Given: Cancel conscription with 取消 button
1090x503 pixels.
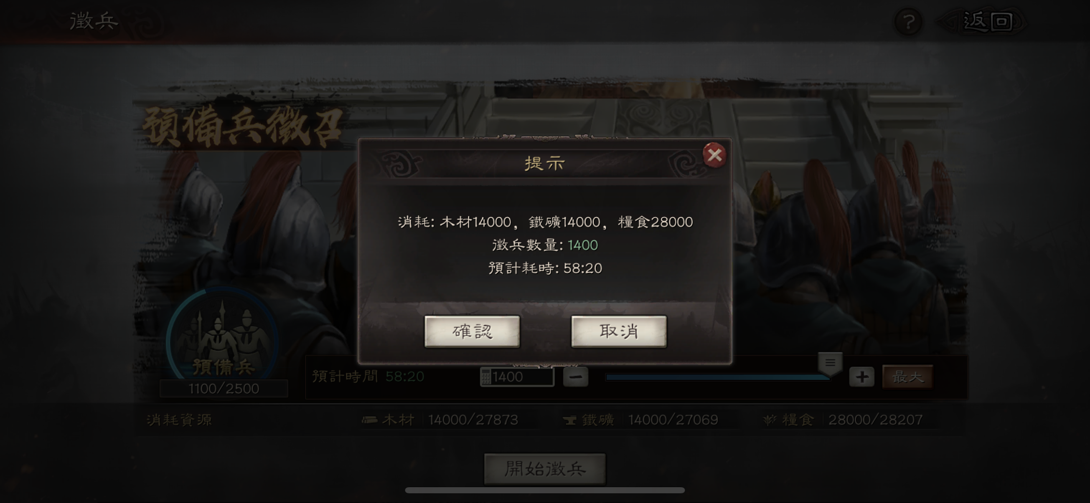Looking at the screenshot, I should click(619, 331).
